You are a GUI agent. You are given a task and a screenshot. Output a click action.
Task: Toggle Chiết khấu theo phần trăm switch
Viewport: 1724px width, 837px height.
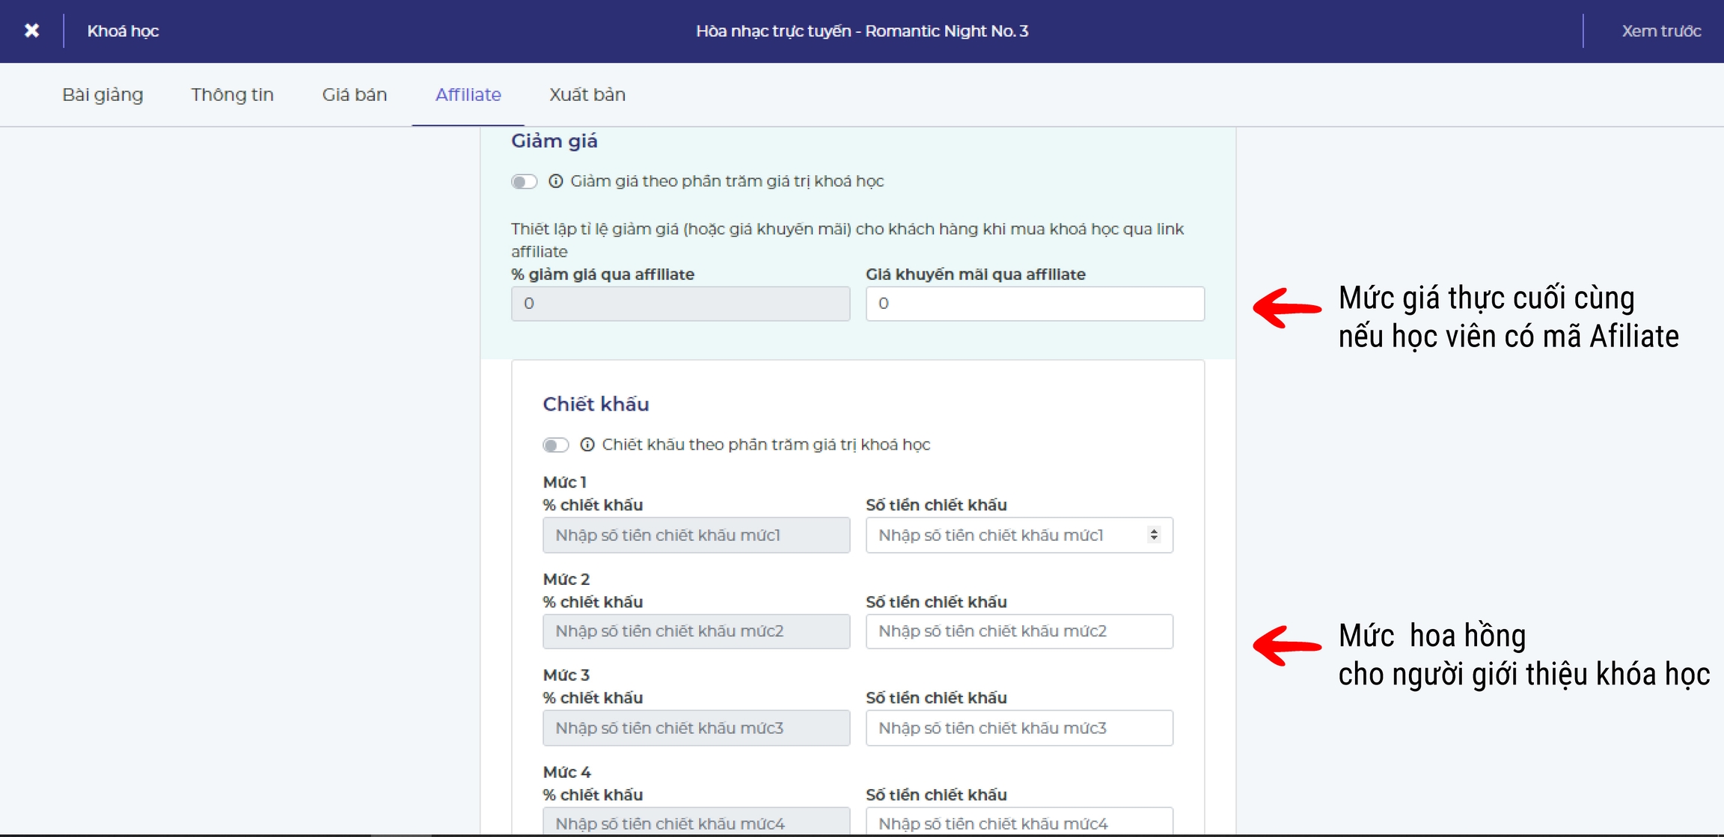555,445
